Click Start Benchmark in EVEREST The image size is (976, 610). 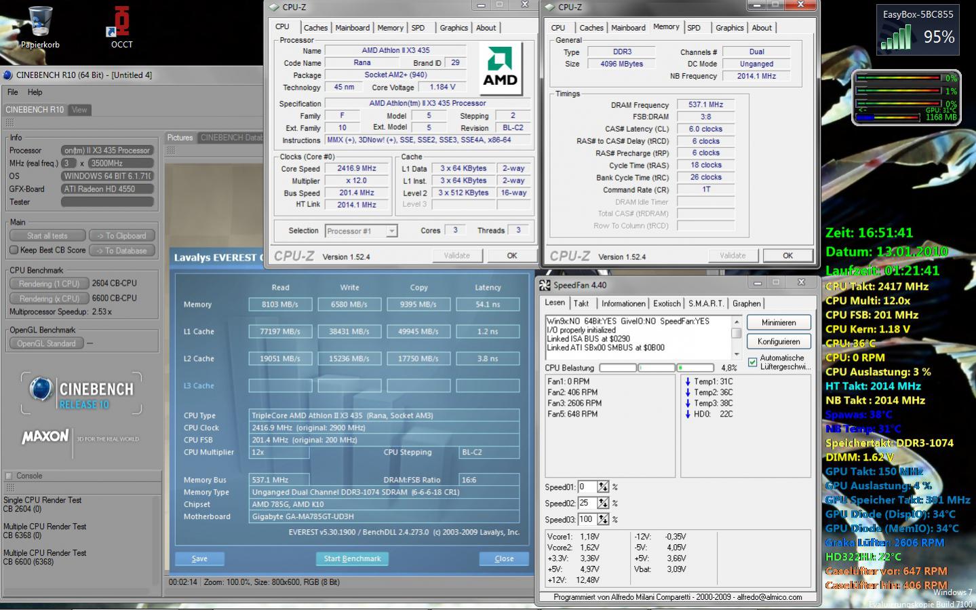click(x=352, y=558)
